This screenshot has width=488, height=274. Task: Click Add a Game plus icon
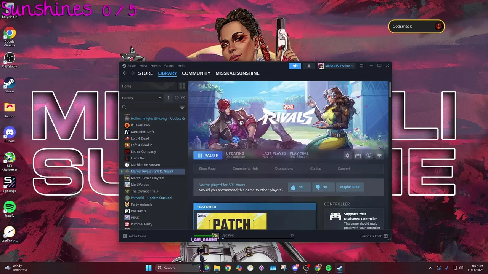(125, 236)
